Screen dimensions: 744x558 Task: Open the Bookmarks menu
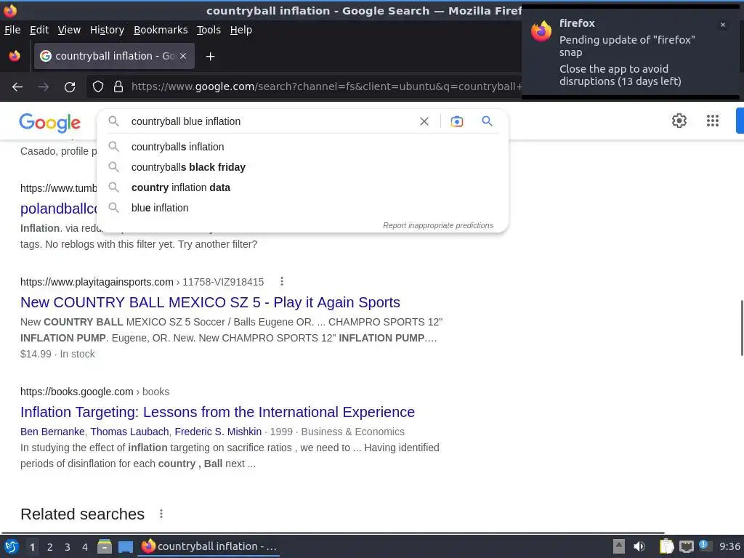pos(161,30)
